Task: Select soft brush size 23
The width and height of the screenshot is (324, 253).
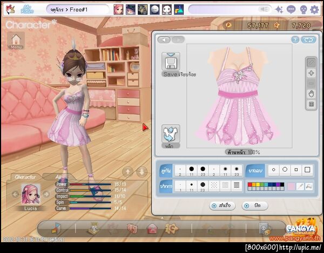Action: (x=237, y=170)
